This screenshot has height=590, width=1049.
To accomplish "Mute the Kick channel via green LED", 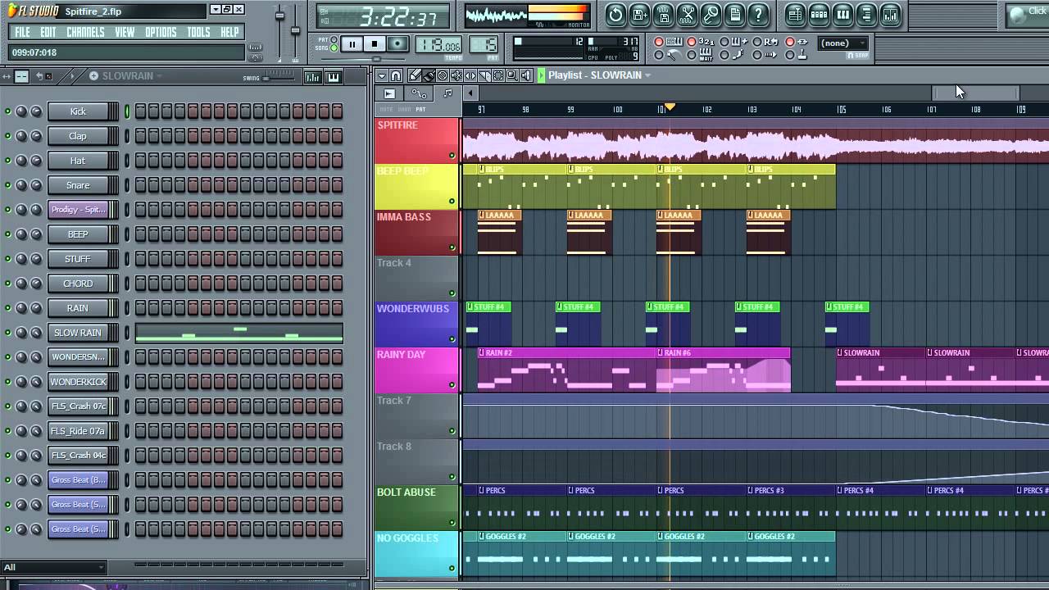I will (x=8, y=111).
